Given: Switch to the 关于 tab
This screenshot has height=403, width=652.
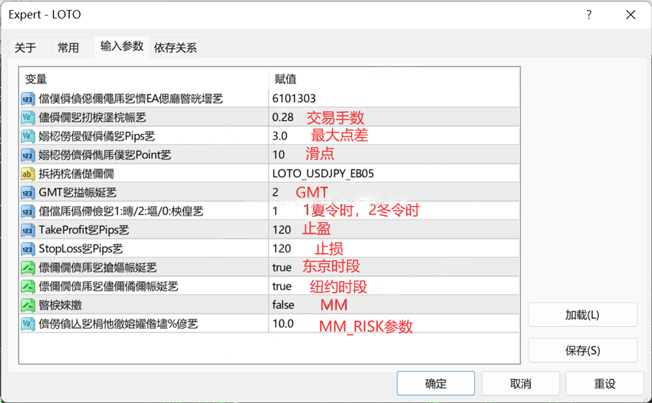Looking at the screenshot, I should click(x=26, y=48).
